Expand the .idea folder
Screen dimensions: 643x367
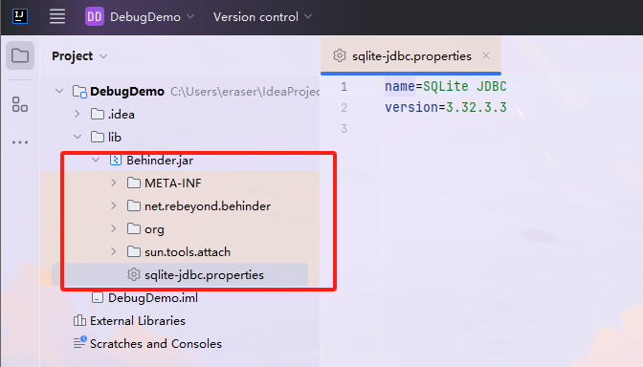[78, 114]
